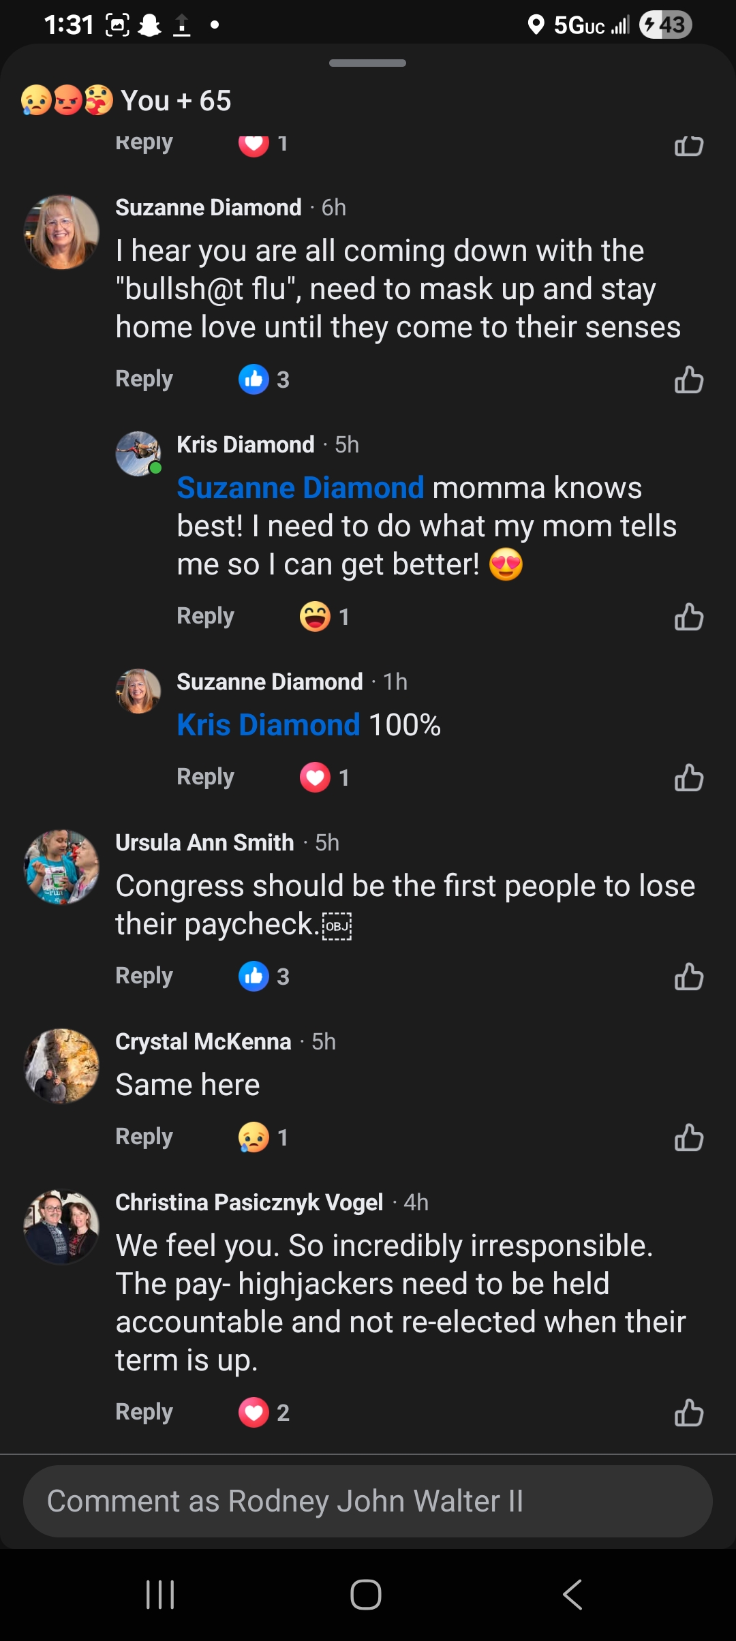Like Suzanne Diamond's 100% reply
The height and width of the screenshot is (1641, 736).
pos(688,778)
